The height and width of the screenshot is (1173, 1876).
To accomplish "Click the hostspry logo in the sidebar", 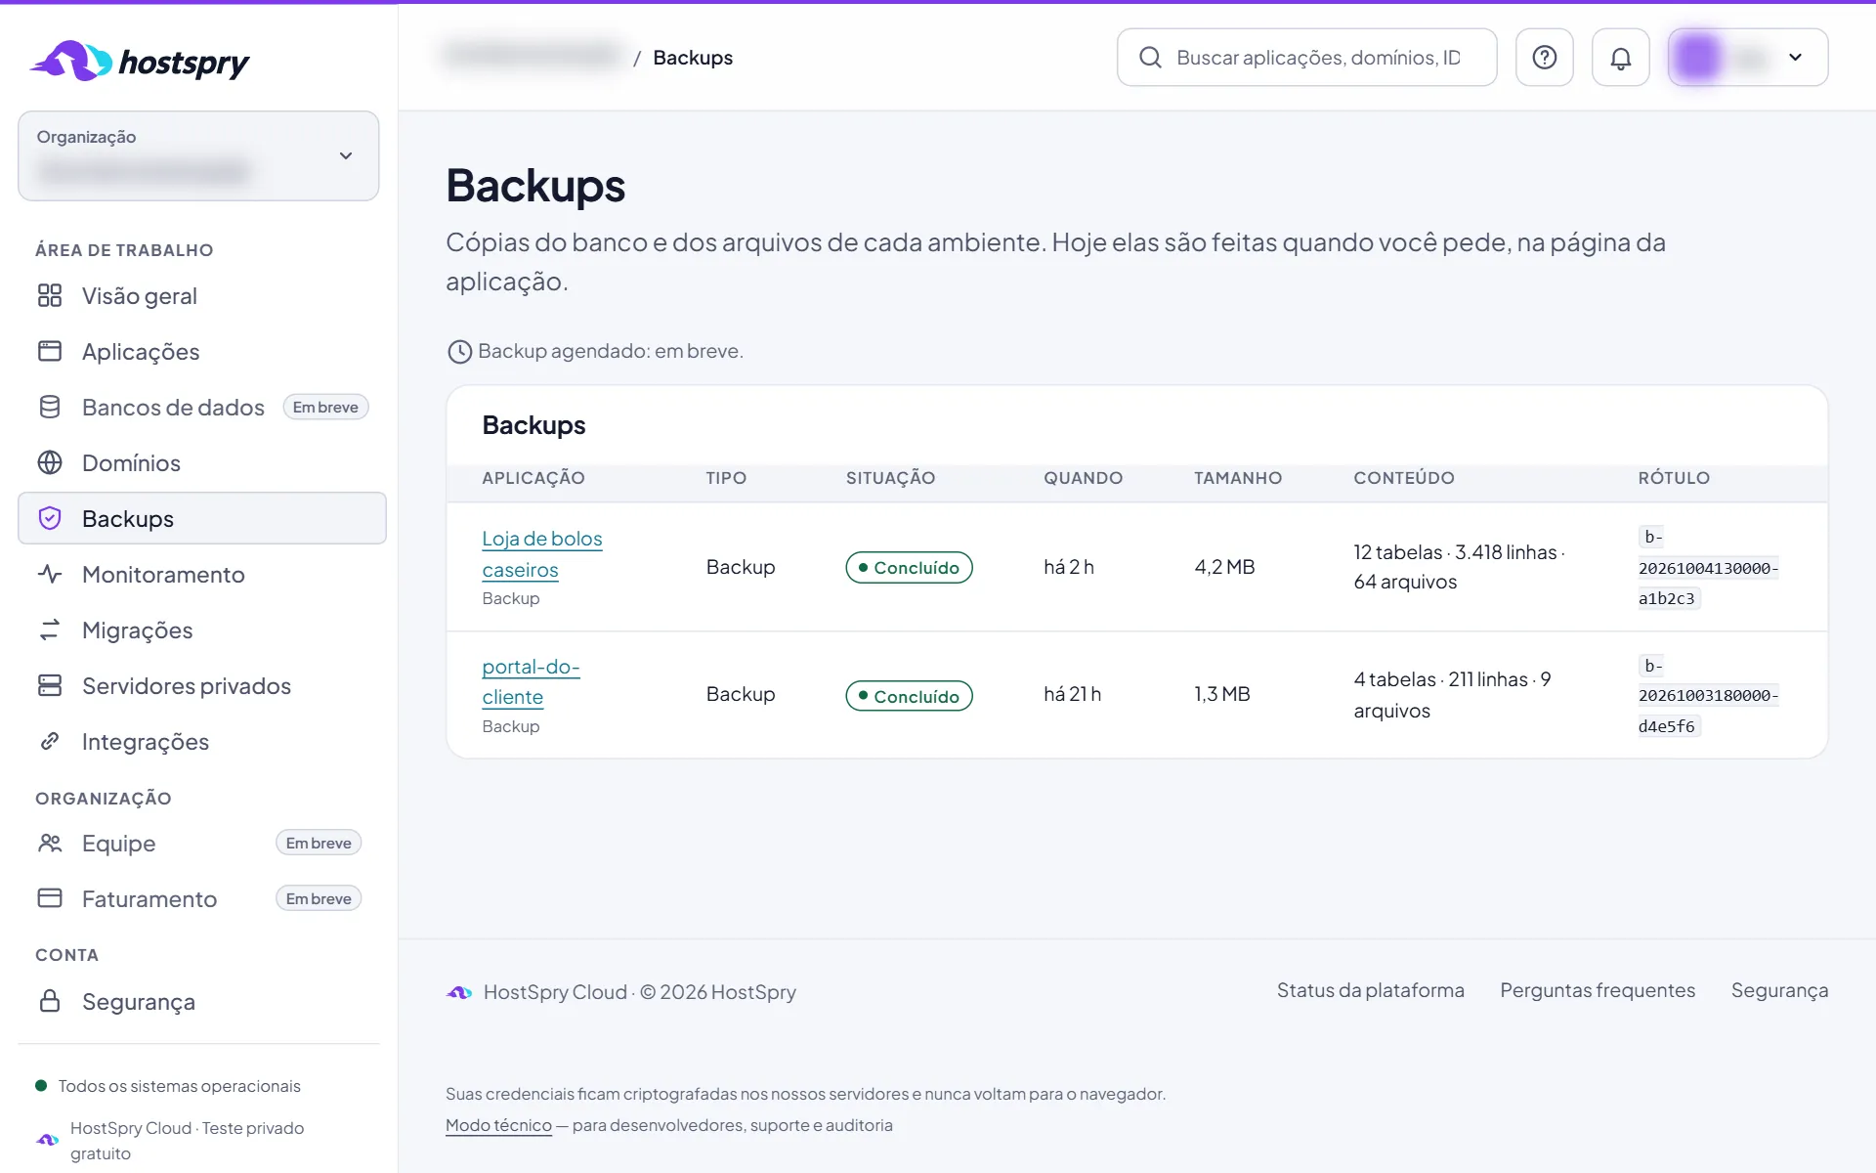I will tap(140, 61).
